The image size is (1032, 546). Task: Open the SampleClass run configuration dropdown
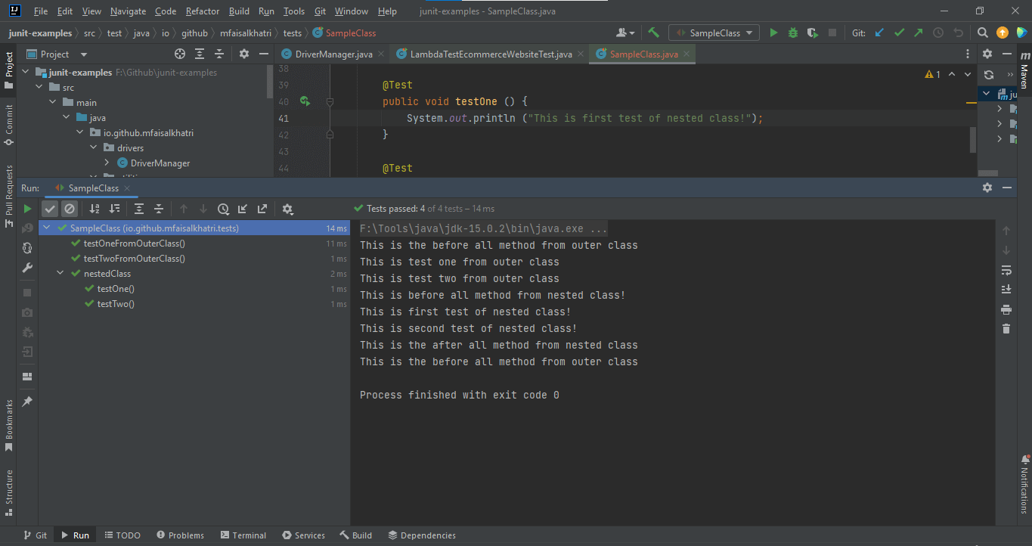(x=714, y=33)
